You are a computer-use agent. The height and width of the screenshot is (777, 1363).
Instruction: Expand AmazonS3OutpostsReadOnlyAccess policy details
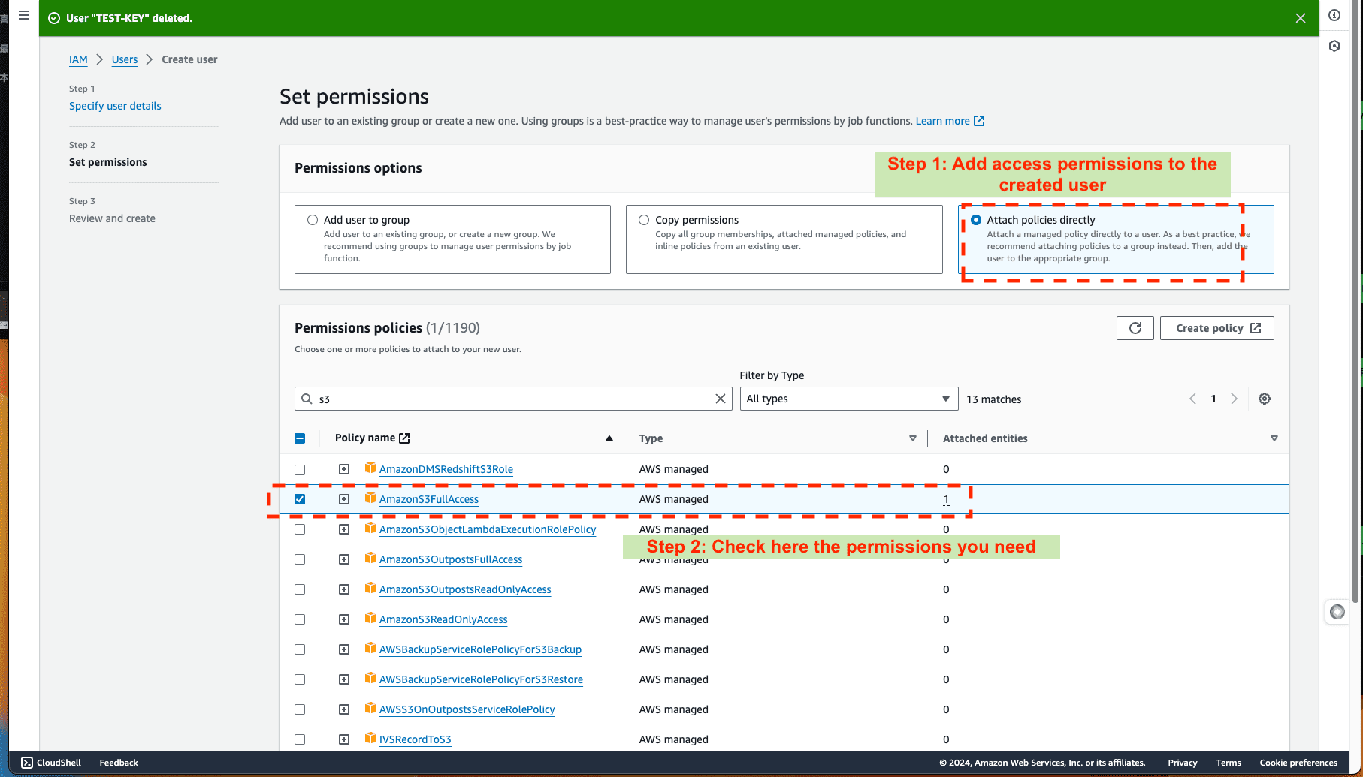[344, 589]
